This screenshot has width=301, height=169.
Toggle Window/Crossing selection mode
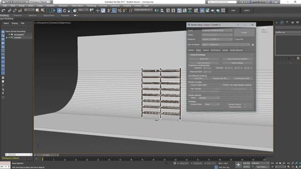tap(53, 10)
